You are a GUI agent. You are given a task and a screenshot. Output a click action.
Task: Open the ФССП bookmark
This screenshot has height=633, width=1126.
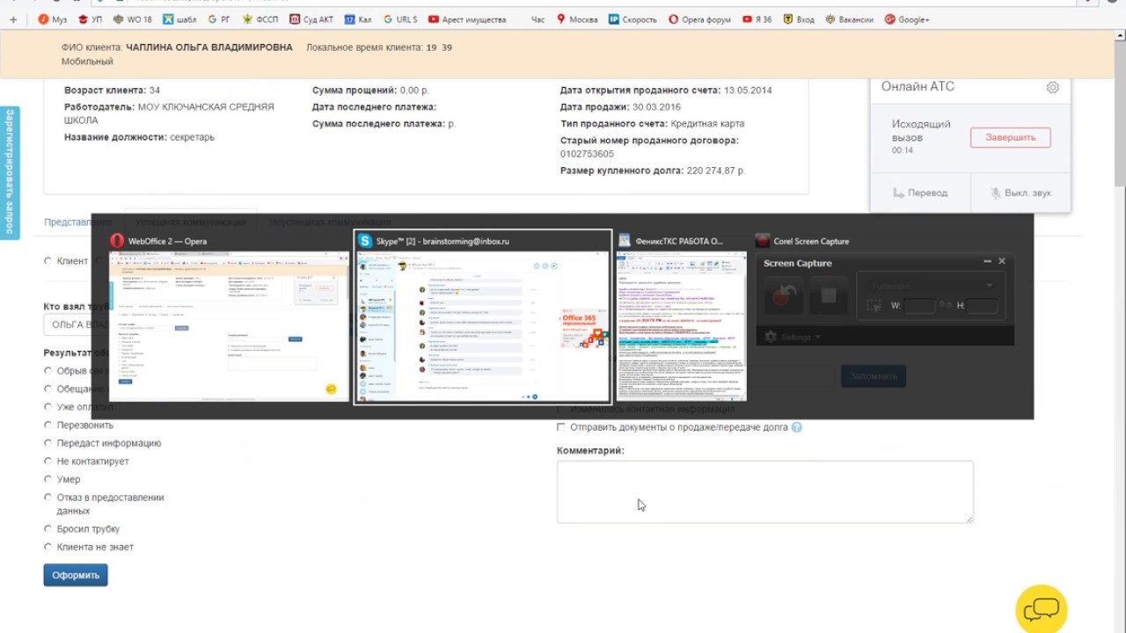click(261, 19)
